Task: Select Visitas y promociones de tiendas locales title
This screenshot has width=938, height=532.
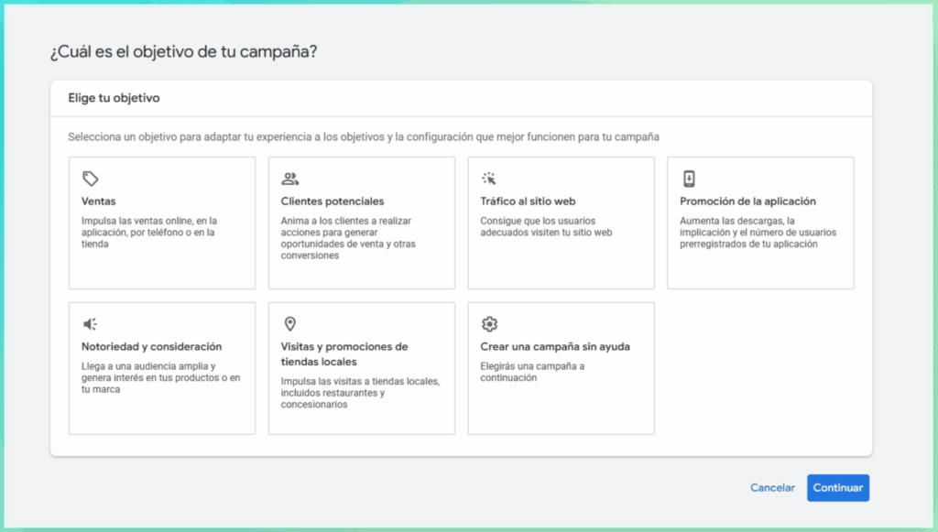Action: coord(344,353)
